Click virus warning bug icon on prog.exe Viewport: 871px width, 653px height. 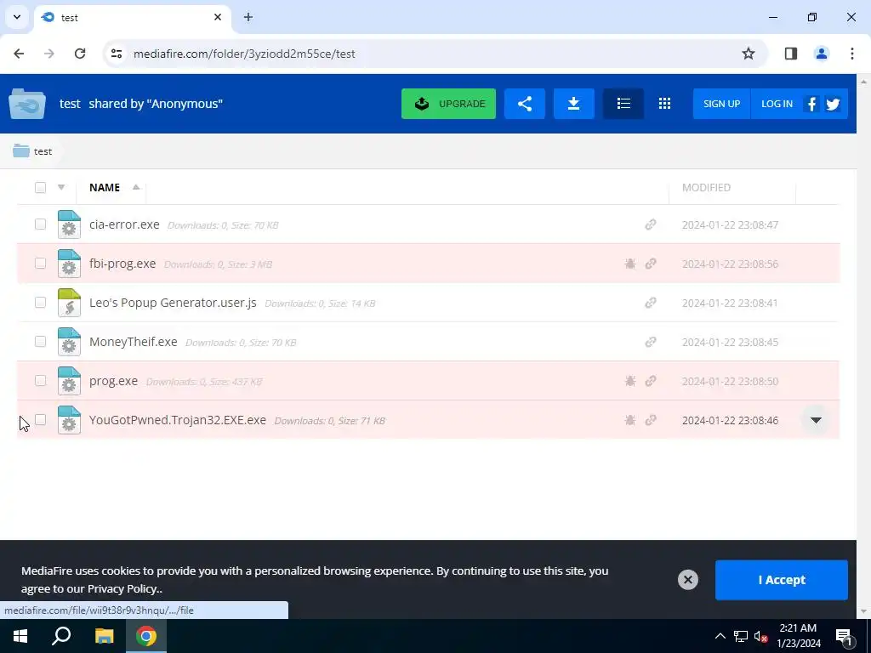[x=630, y=381]
